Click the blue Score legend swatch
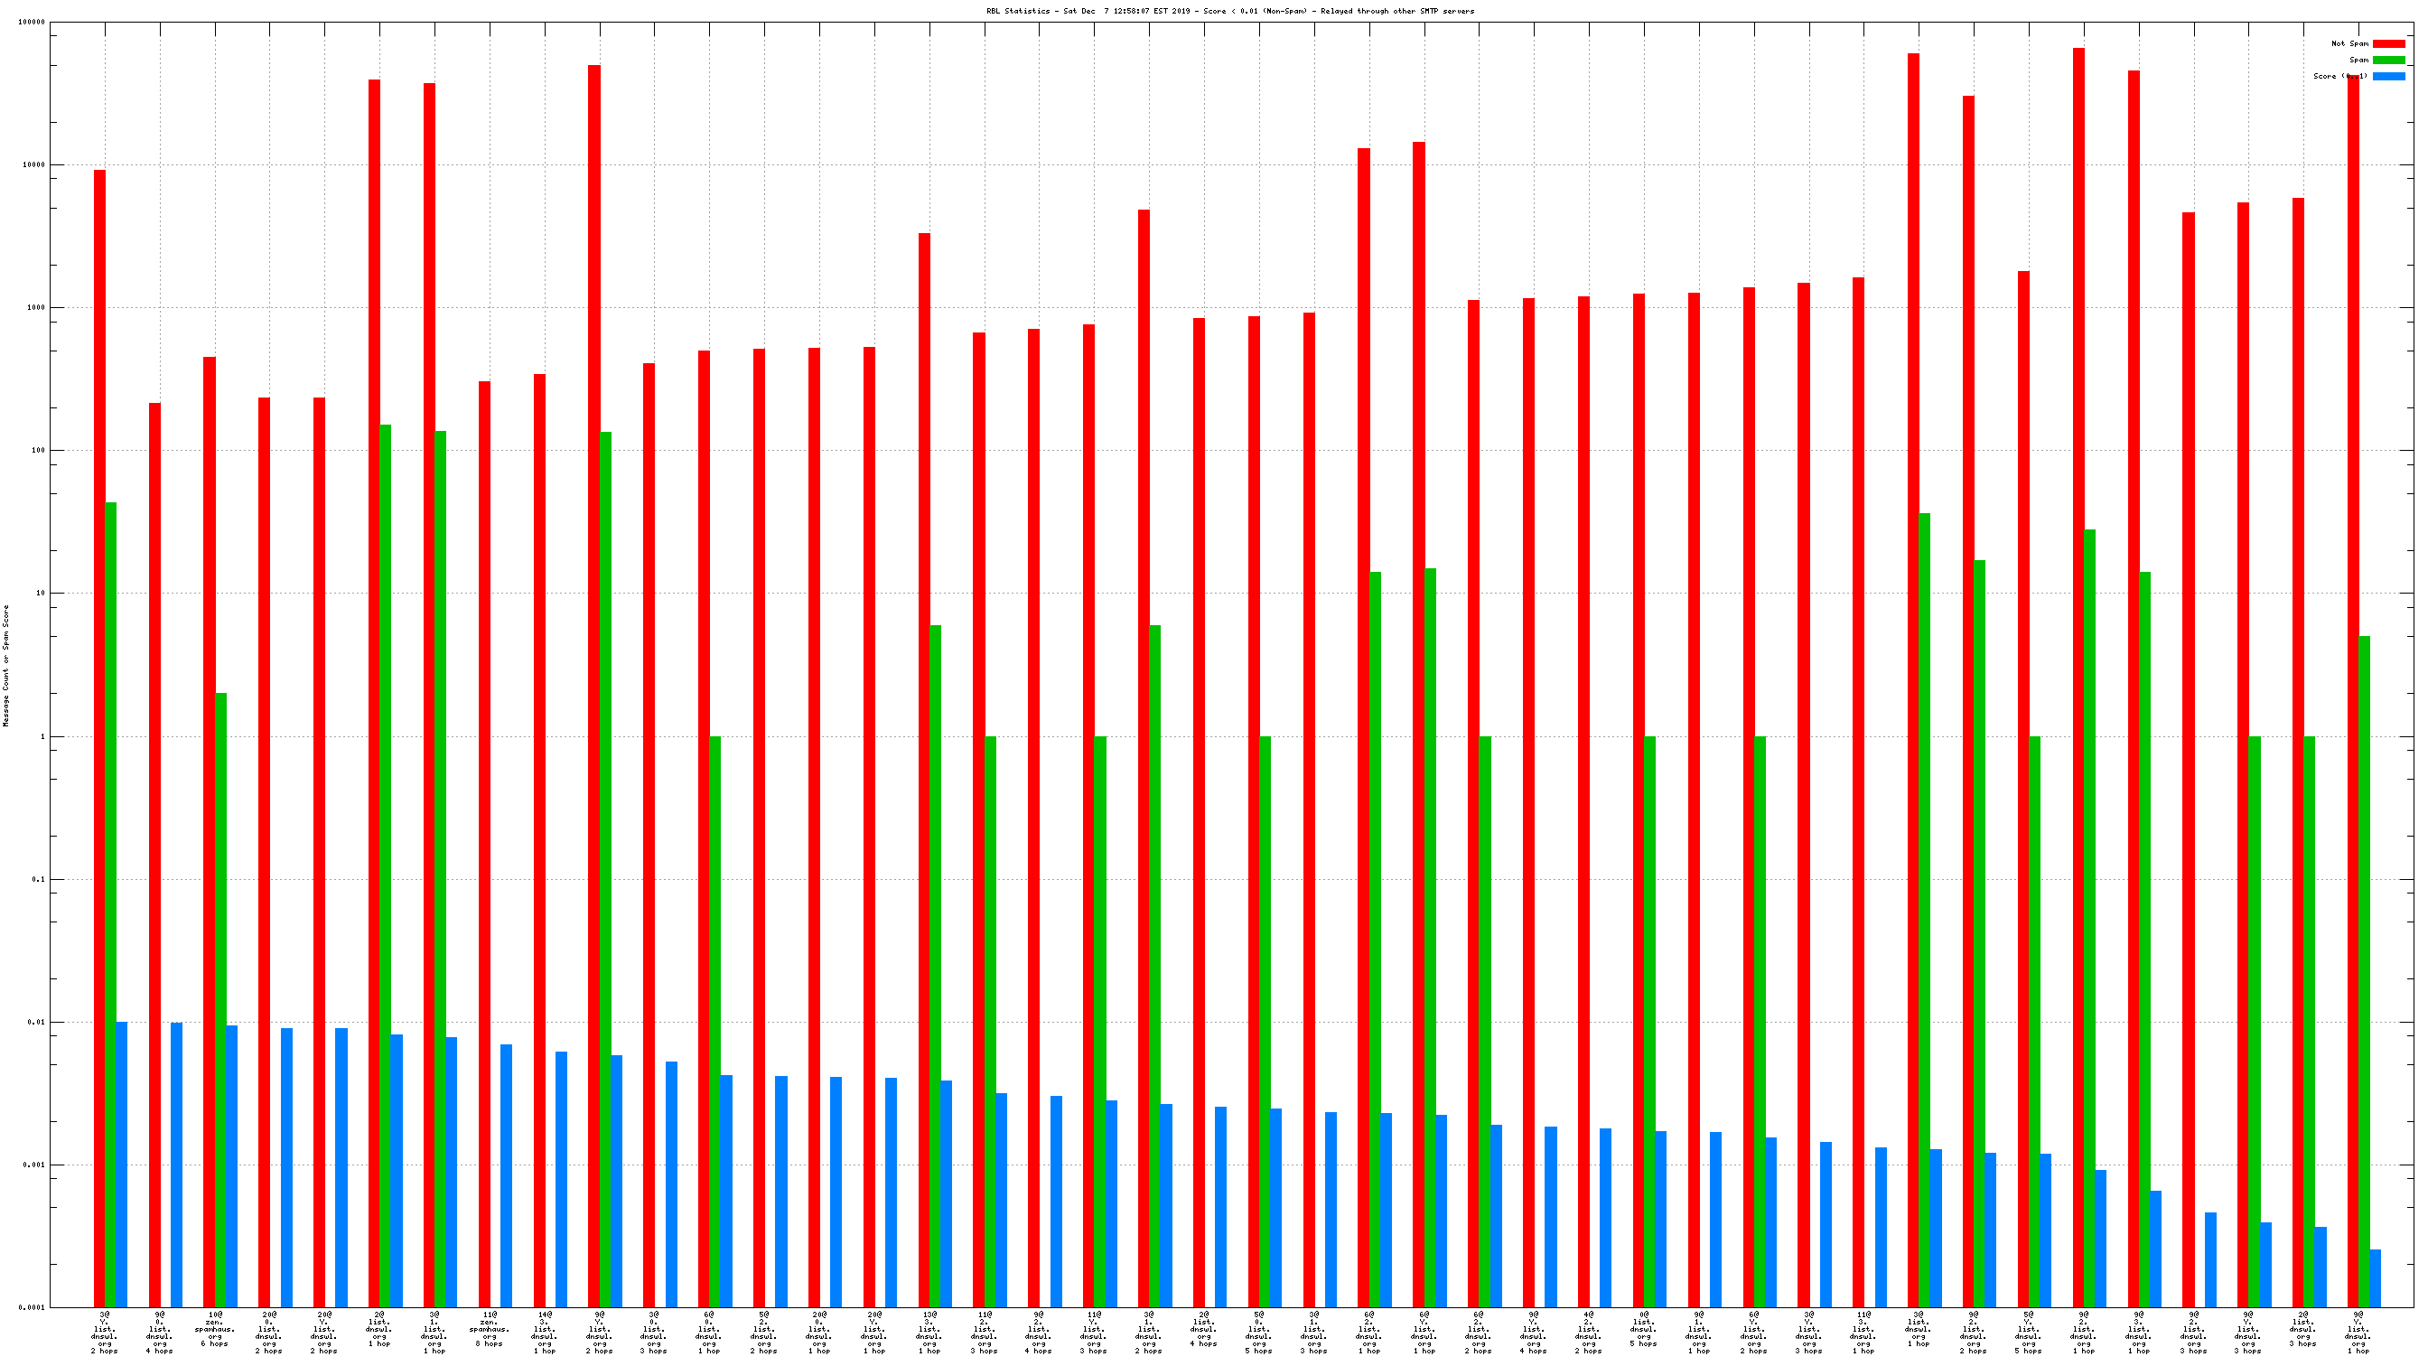The width and height of the screenshot is (2428, 1366). (x=2387, y=77)
